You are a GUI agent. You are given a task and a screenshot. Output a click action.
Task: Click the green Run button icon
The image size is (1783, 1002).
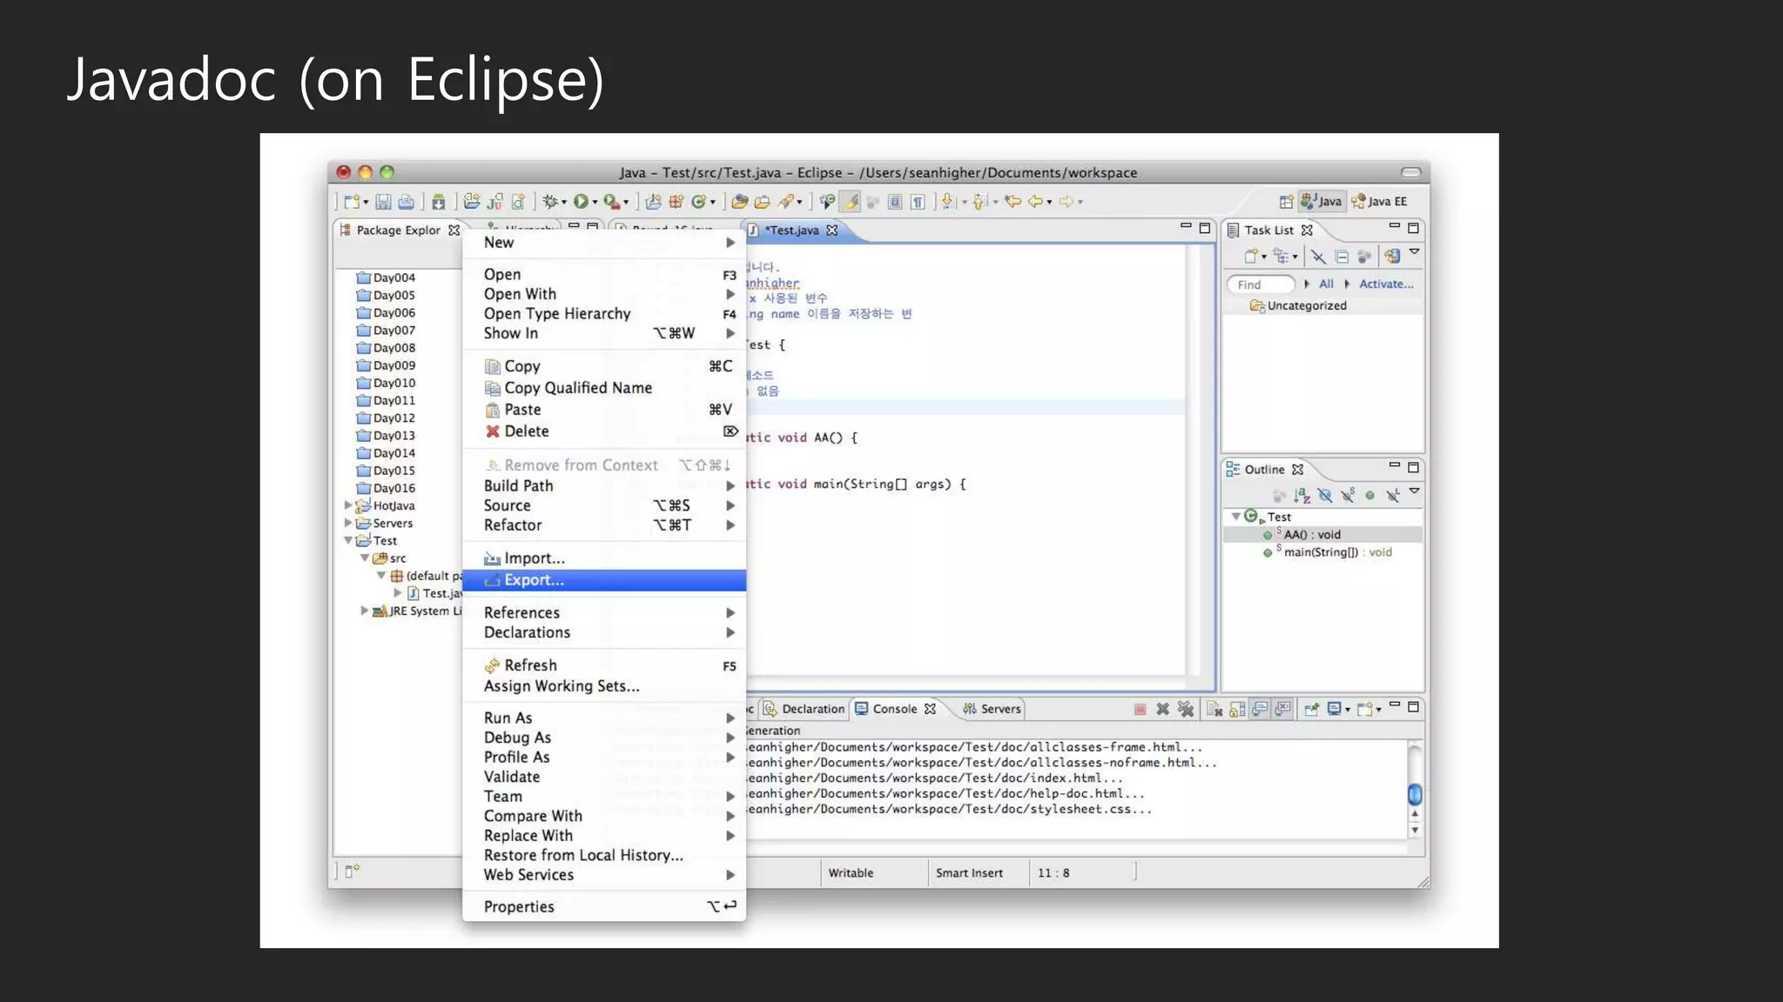(x=581, y=202)
